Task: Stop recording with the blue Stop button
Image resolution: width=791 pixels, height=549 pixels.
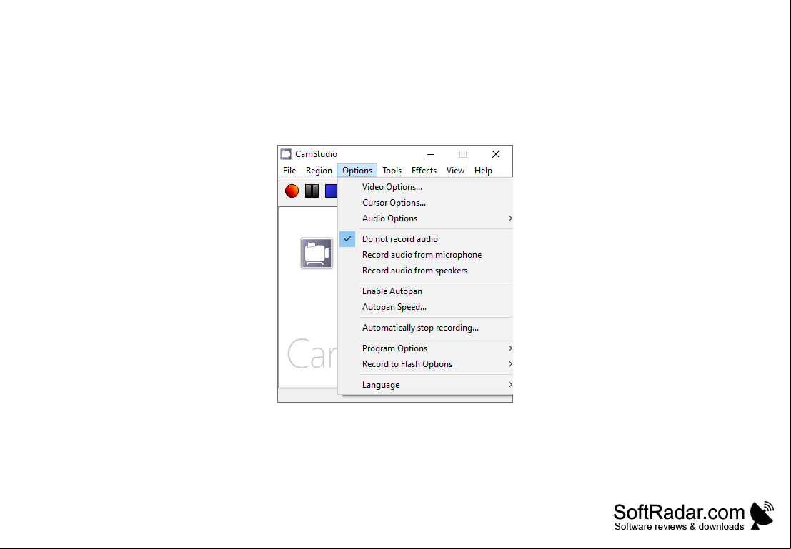Action: click(x=332, y=191)
